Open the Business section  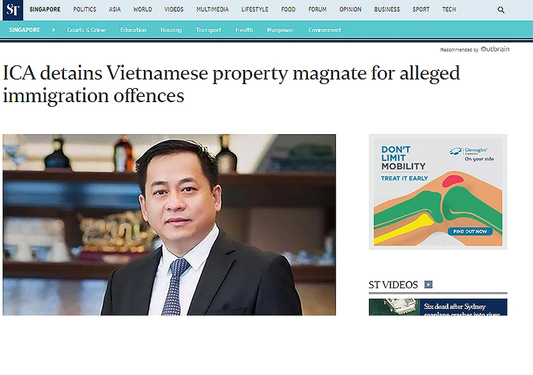[387, 9]
